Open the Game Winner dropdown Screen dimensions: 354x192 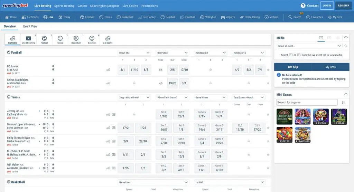pos(211,97)
